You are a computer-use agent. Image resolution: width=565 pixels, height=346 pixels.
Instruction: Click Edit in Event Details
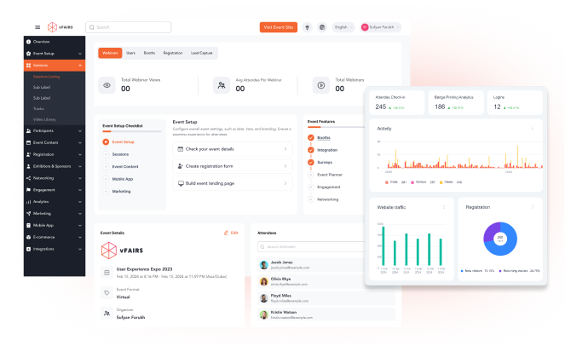click(231, 232)
